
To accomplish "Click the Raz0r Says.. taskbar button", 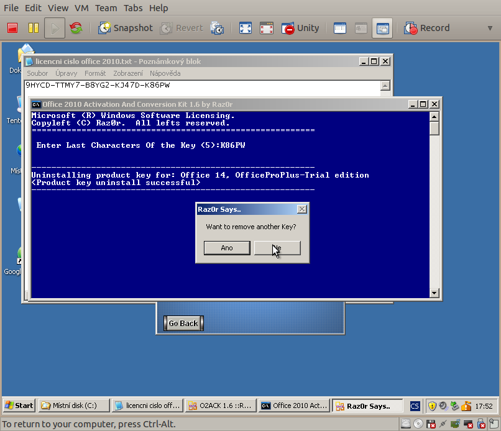I will pos(367,406).
